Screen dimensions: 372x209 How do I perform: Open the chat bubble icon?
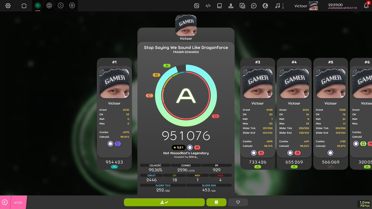click(254, 6)
